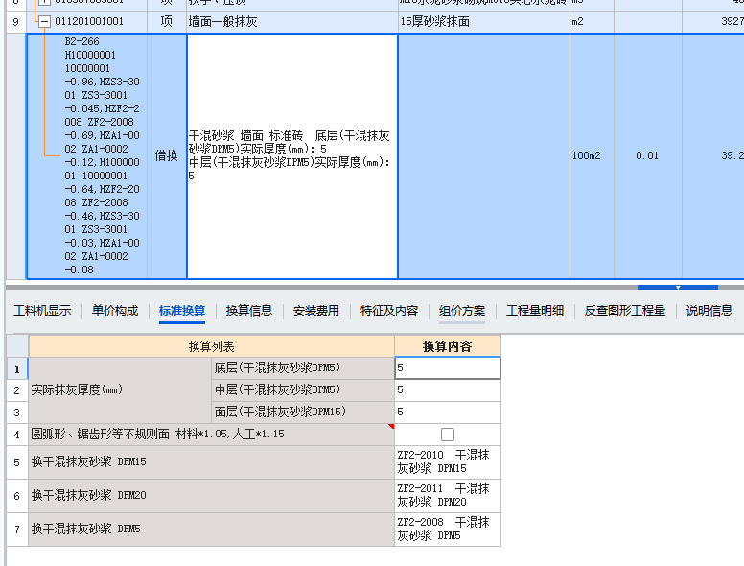Click the 实际抹灰厚度(mm) merged cell
The height and width of the screenshot is (566, 744).
click(x=120, y=390)
